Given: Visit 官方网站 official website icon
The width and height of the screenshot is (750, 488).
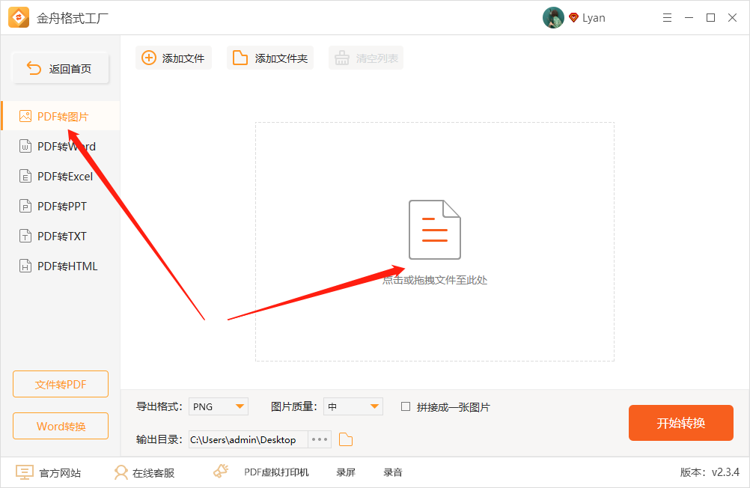Looking at the screenshot, I should point(24,472).
